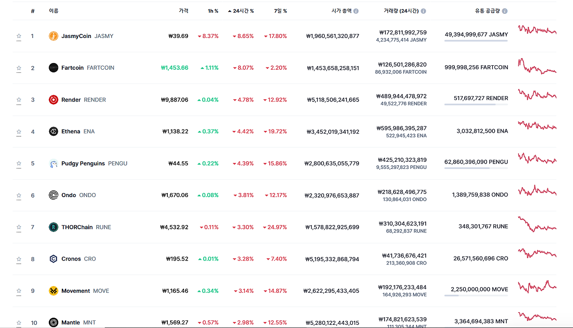Image resolution: width=573 pixels, height=328 pixels.
Task: Star THORChain in the watchlist column
Action: point(19,227)
